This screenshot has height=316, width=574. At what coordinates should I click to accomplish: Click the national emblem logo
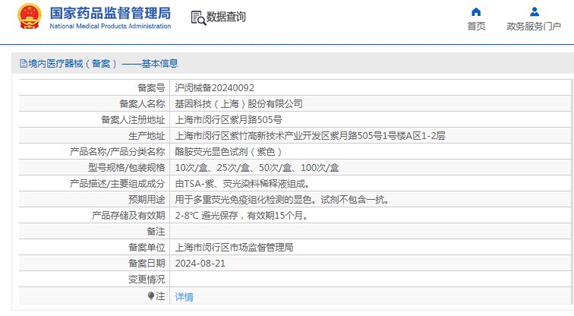point(30,16)
